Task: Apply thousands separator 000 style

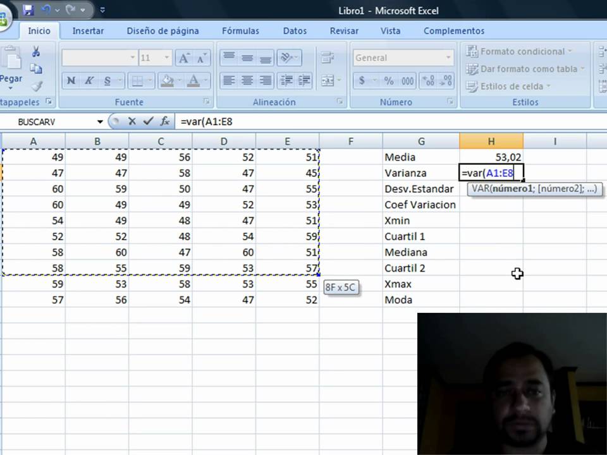Action: point(407,80)
